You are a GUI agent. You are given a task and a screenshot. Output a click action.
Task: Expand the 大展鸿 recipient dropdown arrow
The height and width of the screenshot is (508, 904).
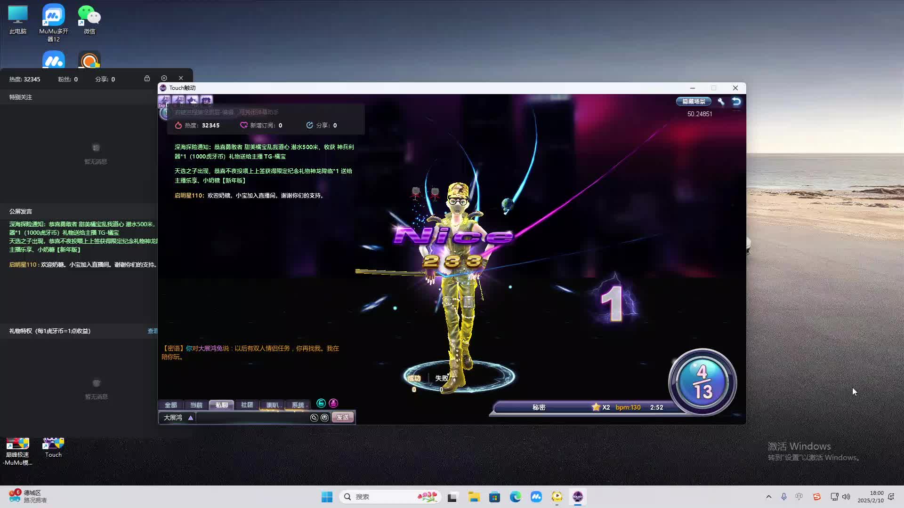click(x=191, y=418)
